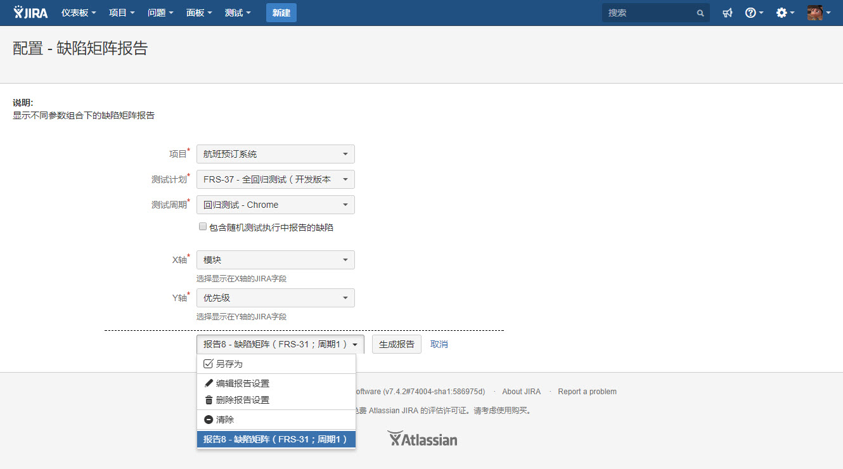The height and width of the screenshot is (469, 843).
Task: Open the 仪表板 menu
Action: (79, 13)
